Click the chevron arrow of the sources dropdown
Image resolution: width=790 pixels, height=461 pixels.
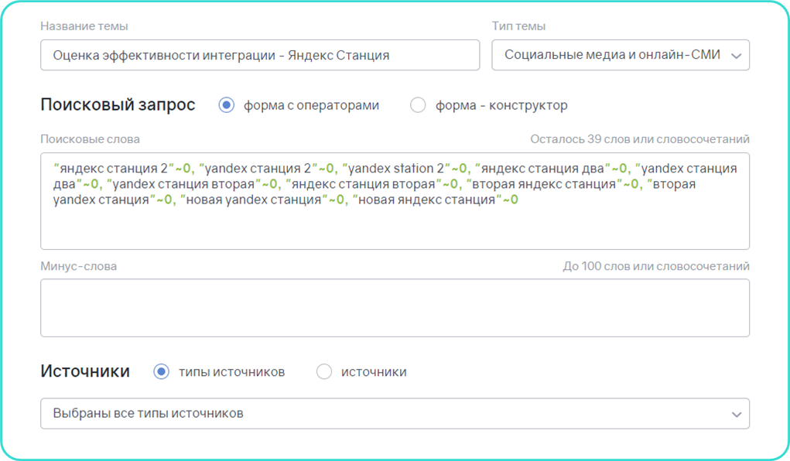click(736, 415)
